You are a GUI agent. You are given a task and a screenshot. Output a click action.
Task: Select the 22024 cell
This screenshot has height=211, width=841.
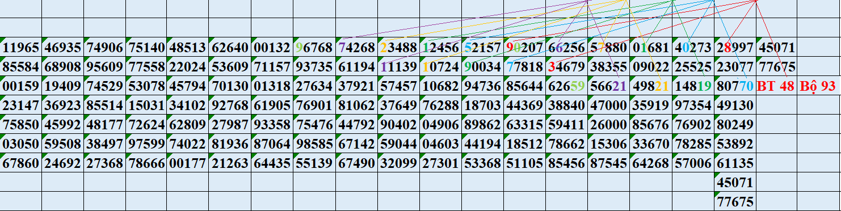click(188, 67)
